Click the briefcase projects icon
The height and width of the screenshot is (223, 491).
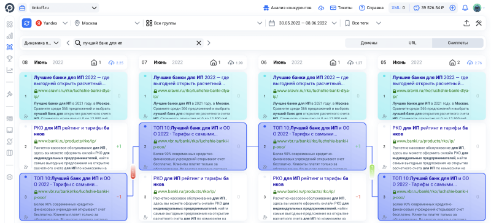(x=22, y=8)
